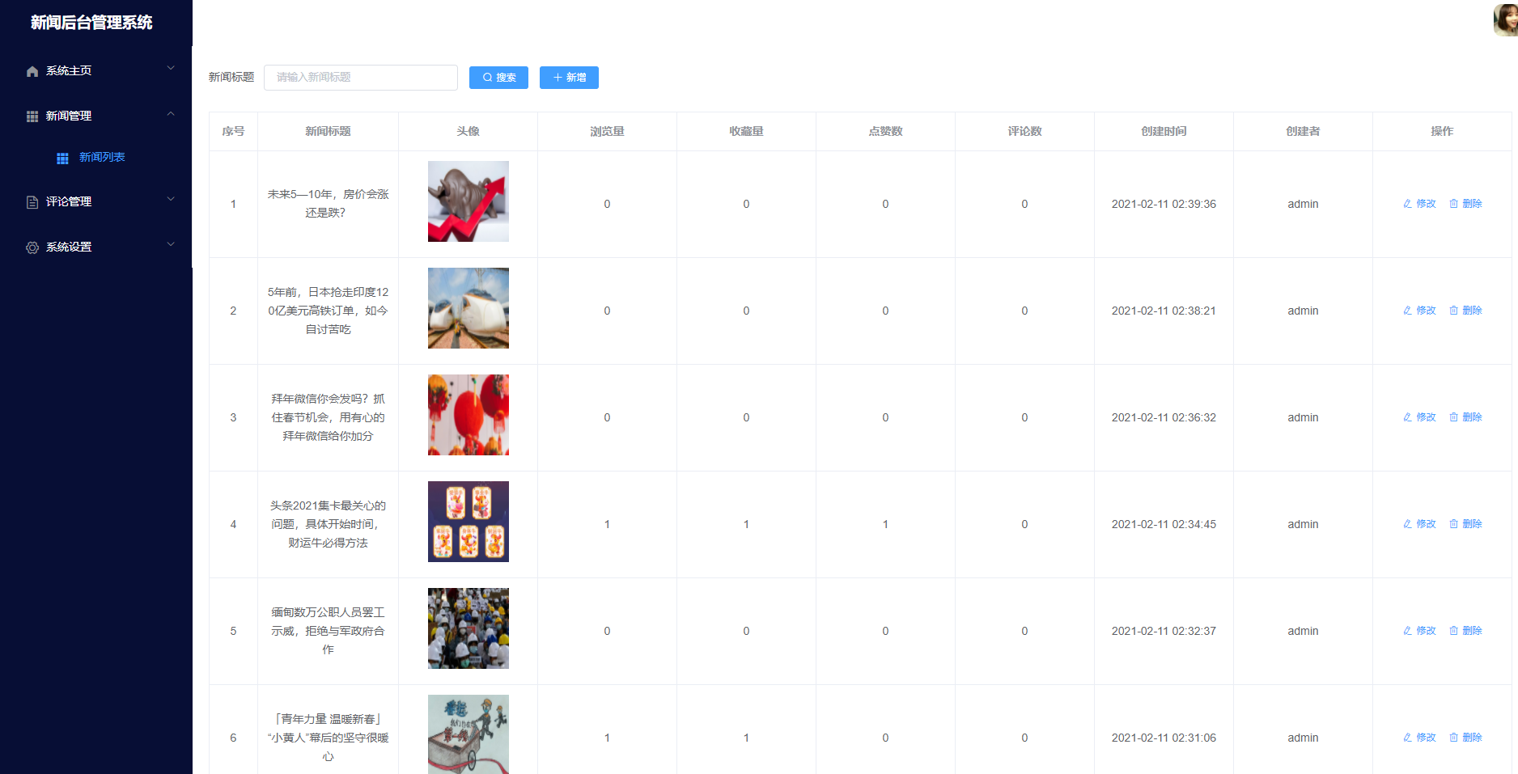Click 修改 for news row 6
The height and width of the screenshot is (774, 1518).
coord(1419,738)
